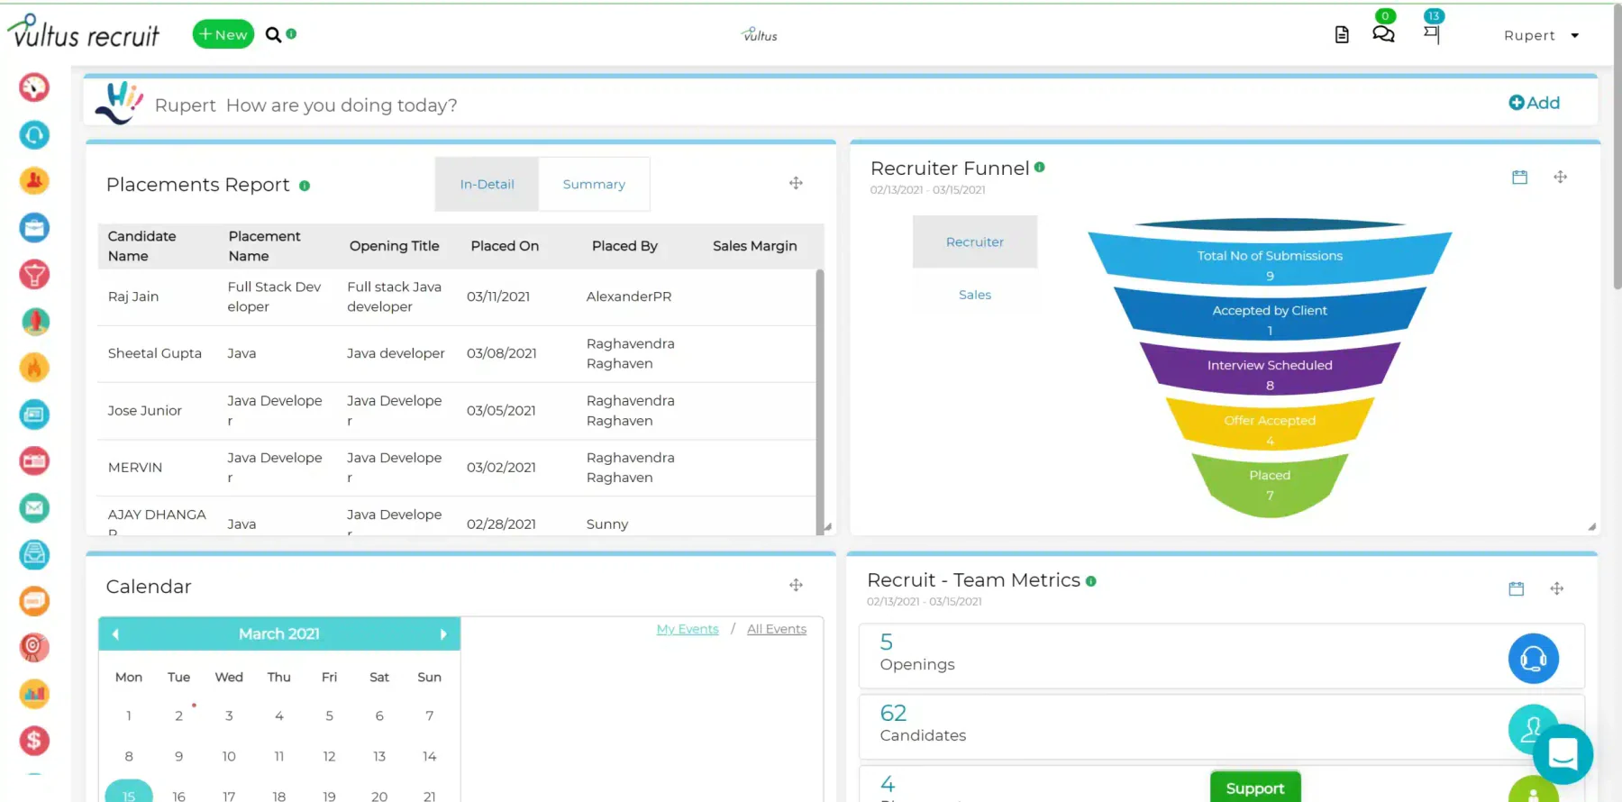
Task: Click the Placements Report table scrollbar
Action: pos(820,401)
